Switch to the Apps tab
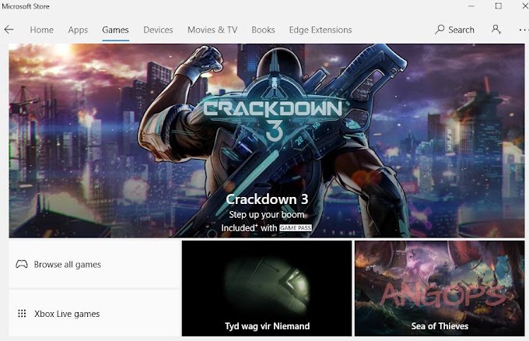The width and height of the screenshot is (529, 341). 78,30
